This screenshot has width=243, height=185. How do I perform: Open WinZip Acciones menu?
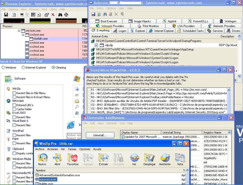point(53,149)
